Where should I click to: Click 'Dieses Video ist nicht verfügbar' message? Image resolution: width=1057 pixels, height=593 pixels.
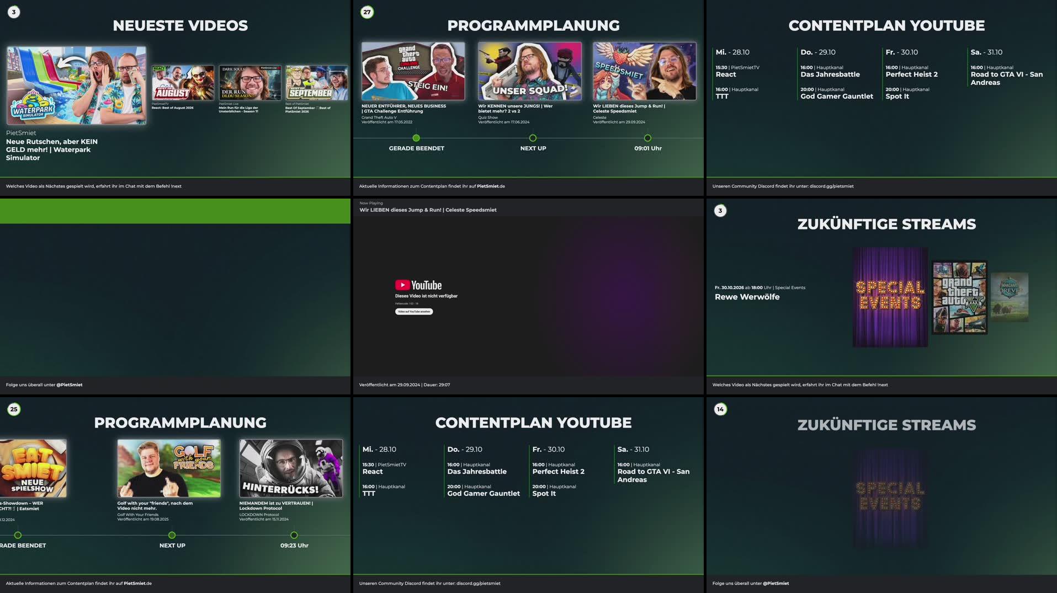coord(426,296)
